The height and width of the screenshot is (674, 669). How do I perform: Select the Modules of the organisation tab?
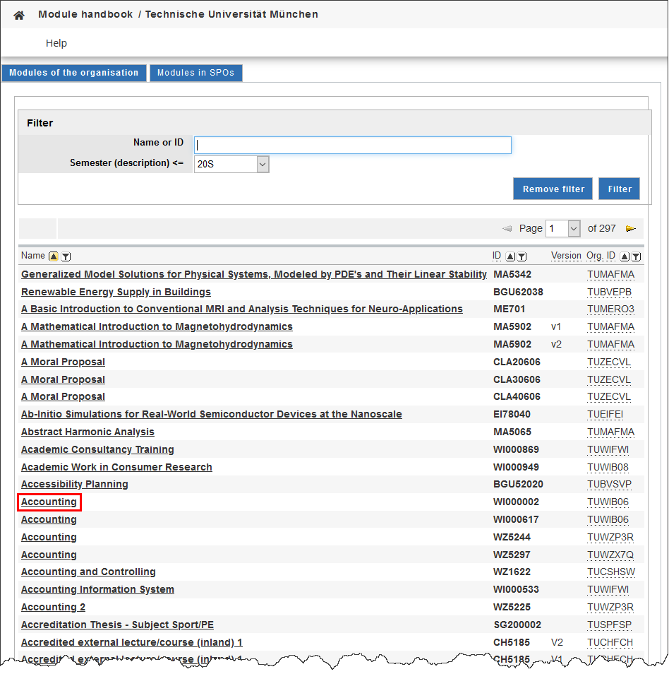74,73
